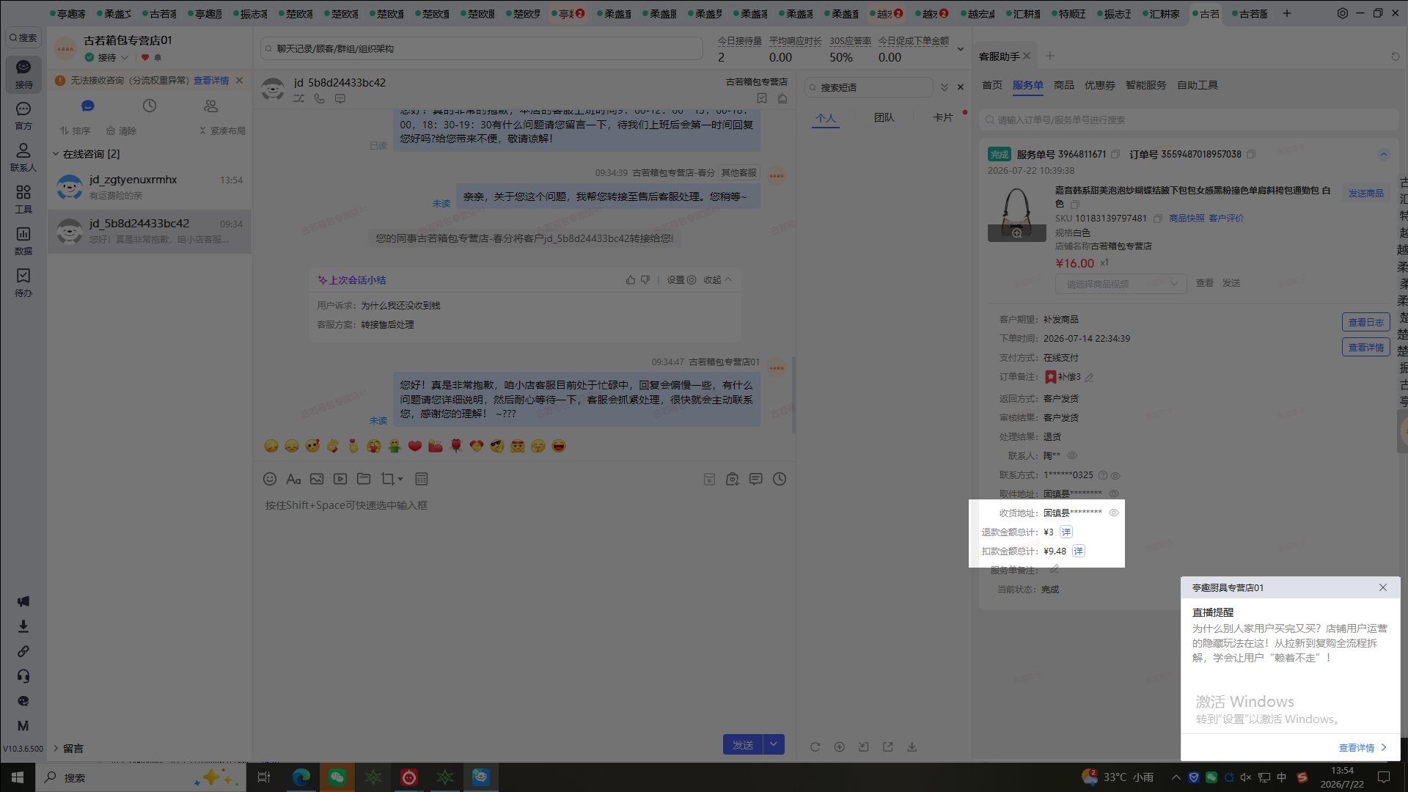Reveal the masked 取件地址 pickup address

pyautogui.click(x=1114, y=494)
